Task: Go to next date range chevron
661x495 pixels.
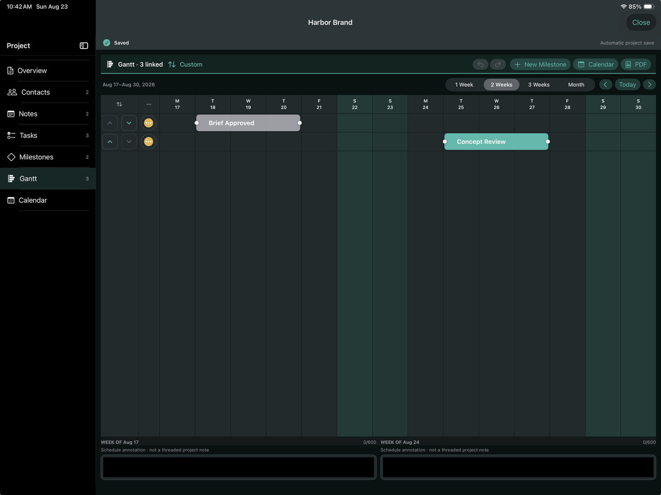Action: 649,85
